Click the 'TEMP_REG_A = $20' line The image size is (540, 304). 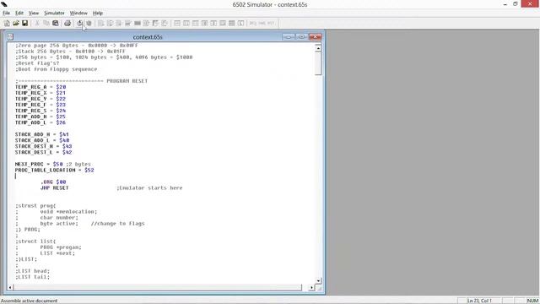[x=40, y=87]
